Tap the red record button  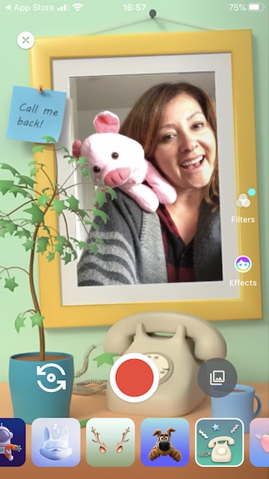134,377
